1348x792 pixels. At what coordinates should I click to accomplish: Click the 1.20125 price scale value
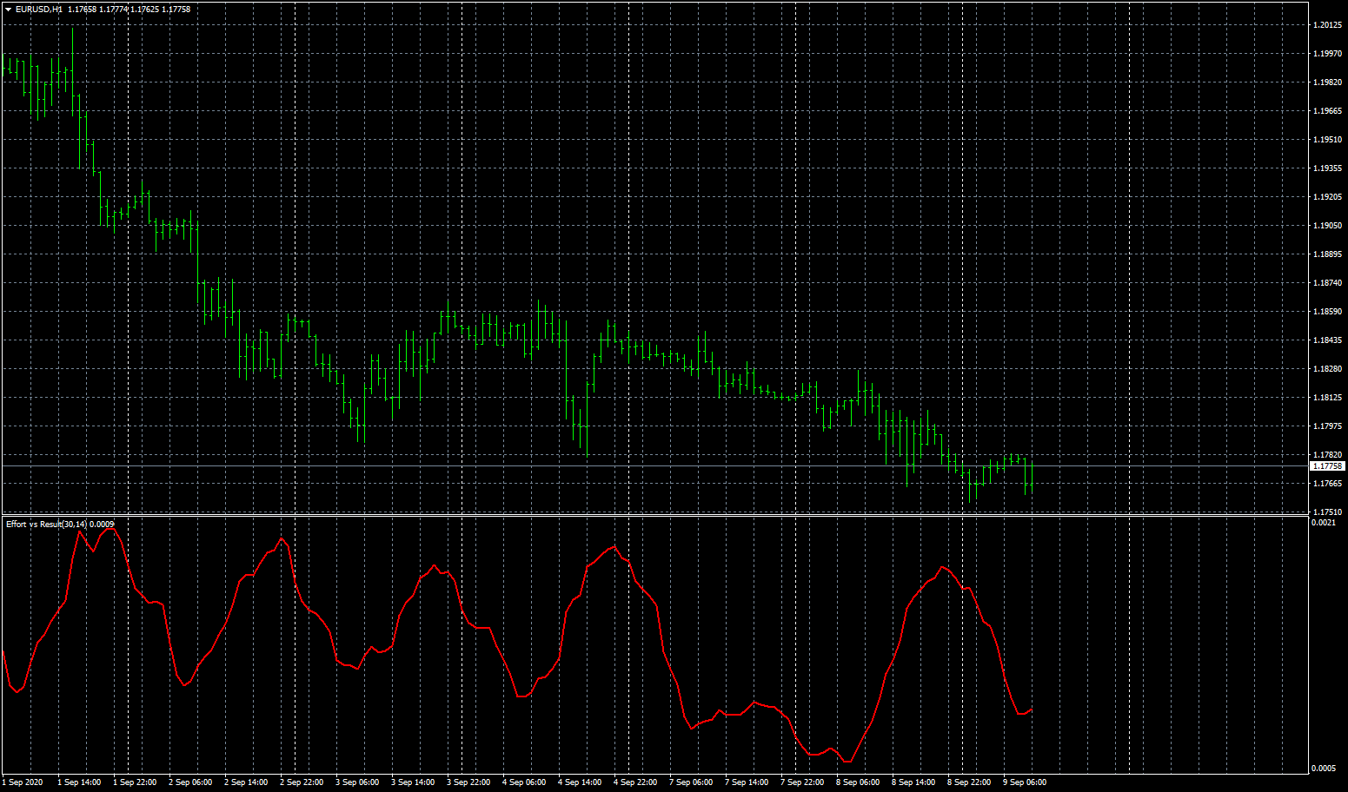pos(1327,25)
